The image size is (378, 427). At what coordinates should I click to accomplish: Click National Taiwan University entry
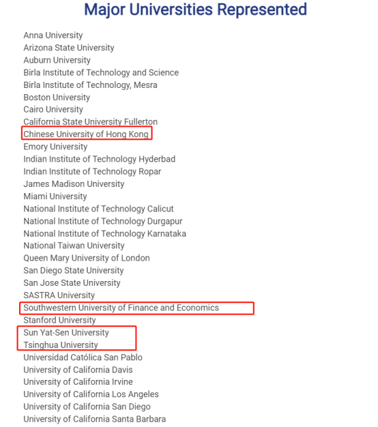(74, 246)
